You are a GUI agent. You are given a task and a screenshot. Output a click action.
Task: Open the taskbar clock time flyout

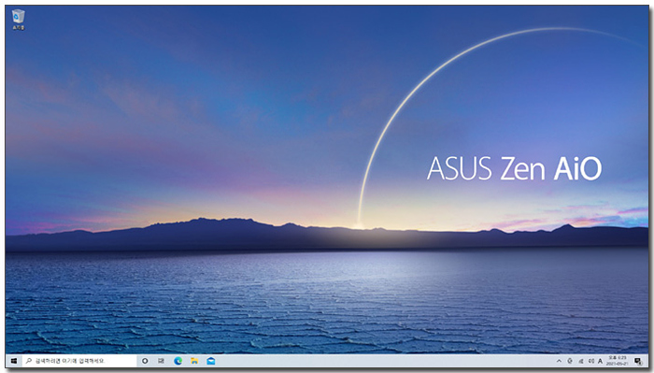pyautogui.click(x=618, y=358)
